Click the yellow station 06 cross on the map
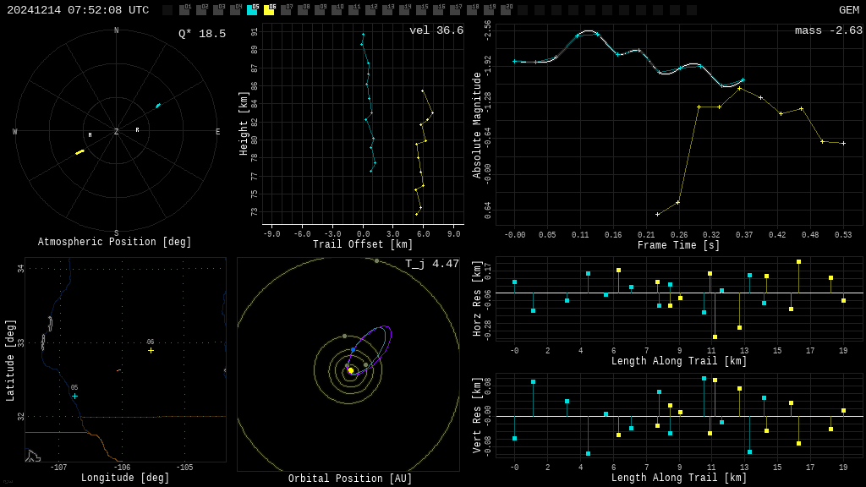Screen dimensions: 866x487 [x=151, y=350]
